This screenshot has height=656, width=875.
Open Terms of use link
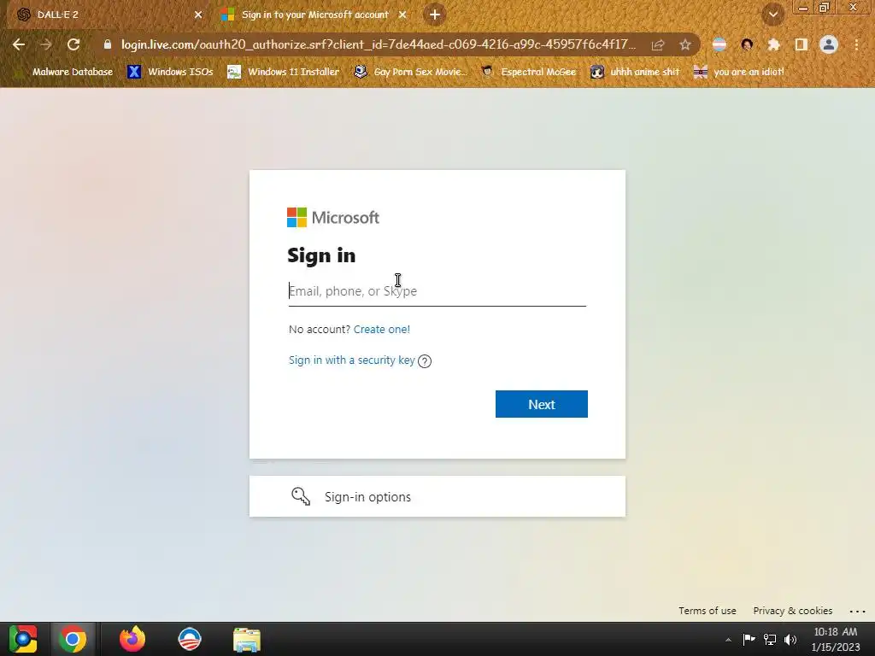707,611
